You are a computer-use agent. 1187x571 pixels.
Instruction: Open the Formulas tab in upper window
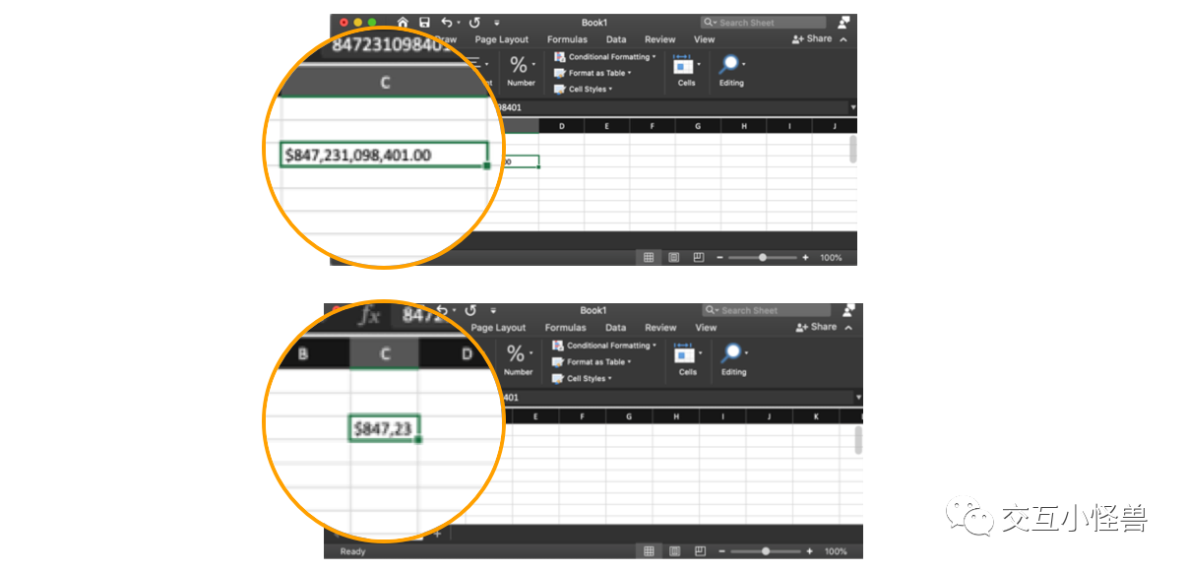[567, 40]
